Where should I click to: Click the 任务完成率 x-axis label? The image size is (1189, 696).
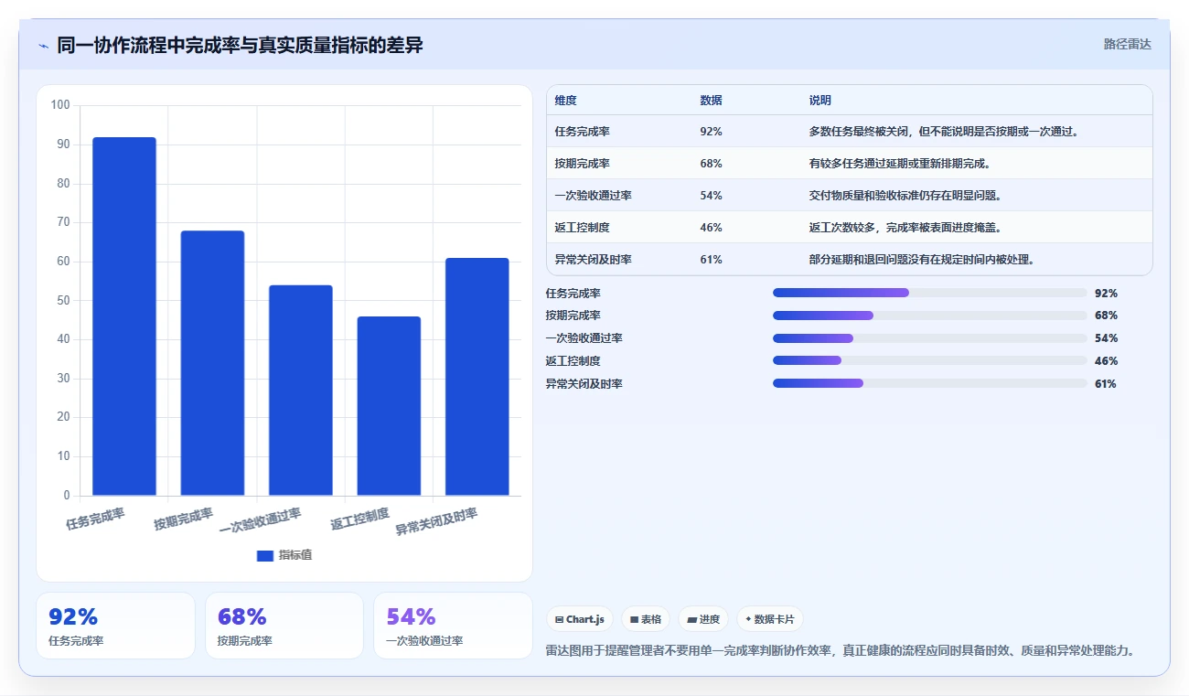click(95, 519)
